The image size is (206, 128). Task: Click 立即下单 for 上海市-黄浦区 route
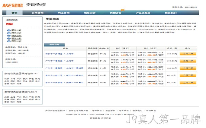(x=188, y=68)
